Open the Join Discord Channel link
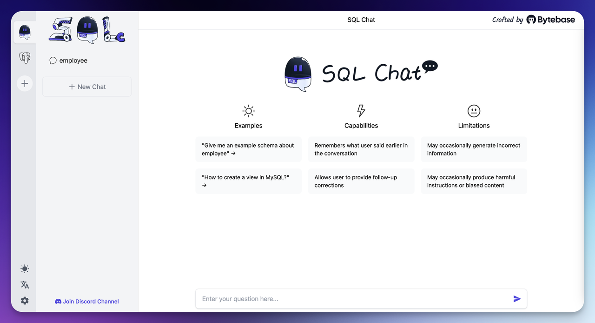The height and width of the screenshot is (323, 595). click(x=87, y=302)
